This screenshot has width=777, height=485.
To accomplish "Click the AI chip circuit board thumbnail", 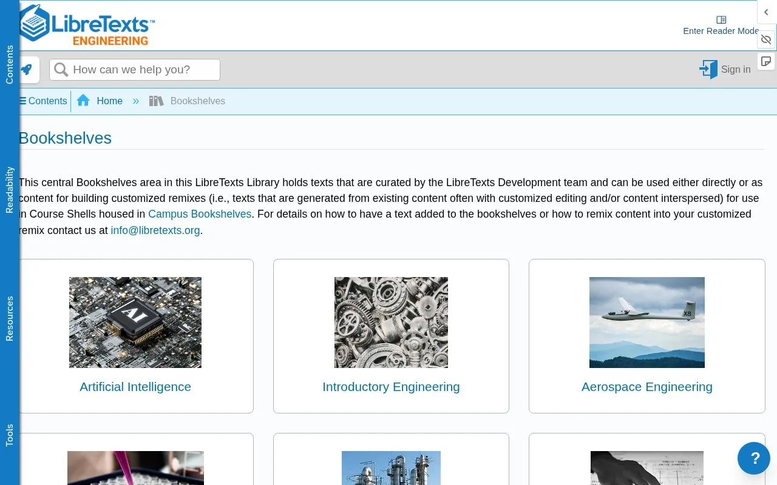I will coord(135,323).
